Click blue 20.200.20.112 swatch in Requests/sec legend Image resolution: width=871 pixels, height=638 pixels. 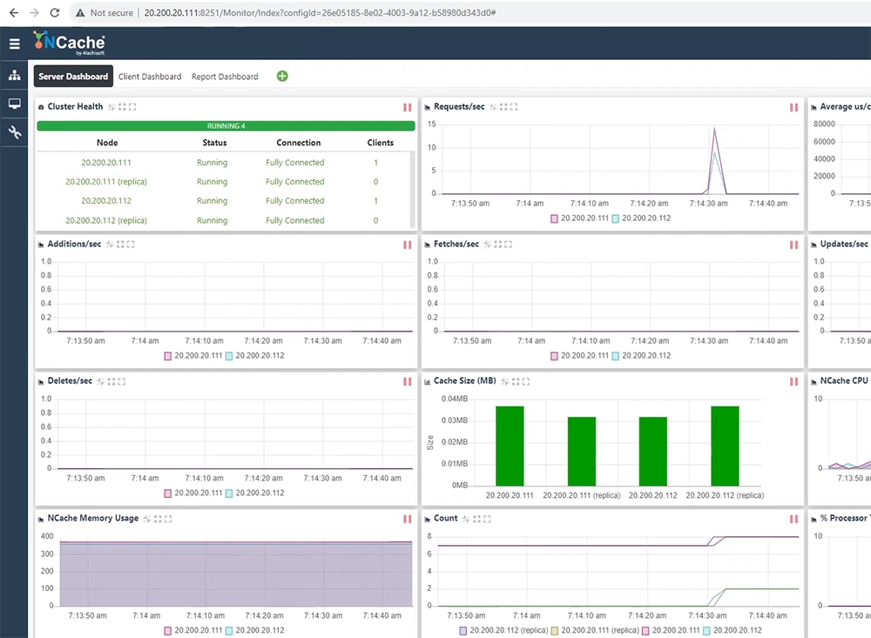tap(616, 218)
